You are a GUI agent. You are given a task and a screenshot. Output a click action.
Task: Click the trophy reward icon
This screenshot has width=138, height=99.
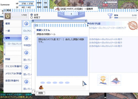click(103, 80)
